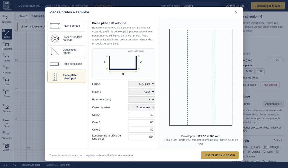Viewport: 288px width, 168px height.
Task: Open the Modèles templates tool
Action: [7, 147]
